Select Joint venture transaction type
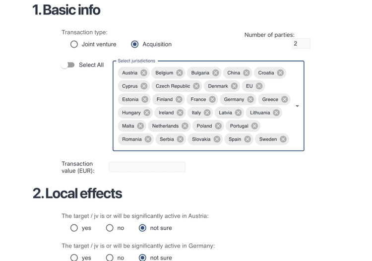Viewport: 372px width, 261px height. tap(74, 44)
